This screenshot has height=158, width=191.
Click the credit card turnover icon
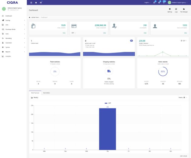pos(74,26)
